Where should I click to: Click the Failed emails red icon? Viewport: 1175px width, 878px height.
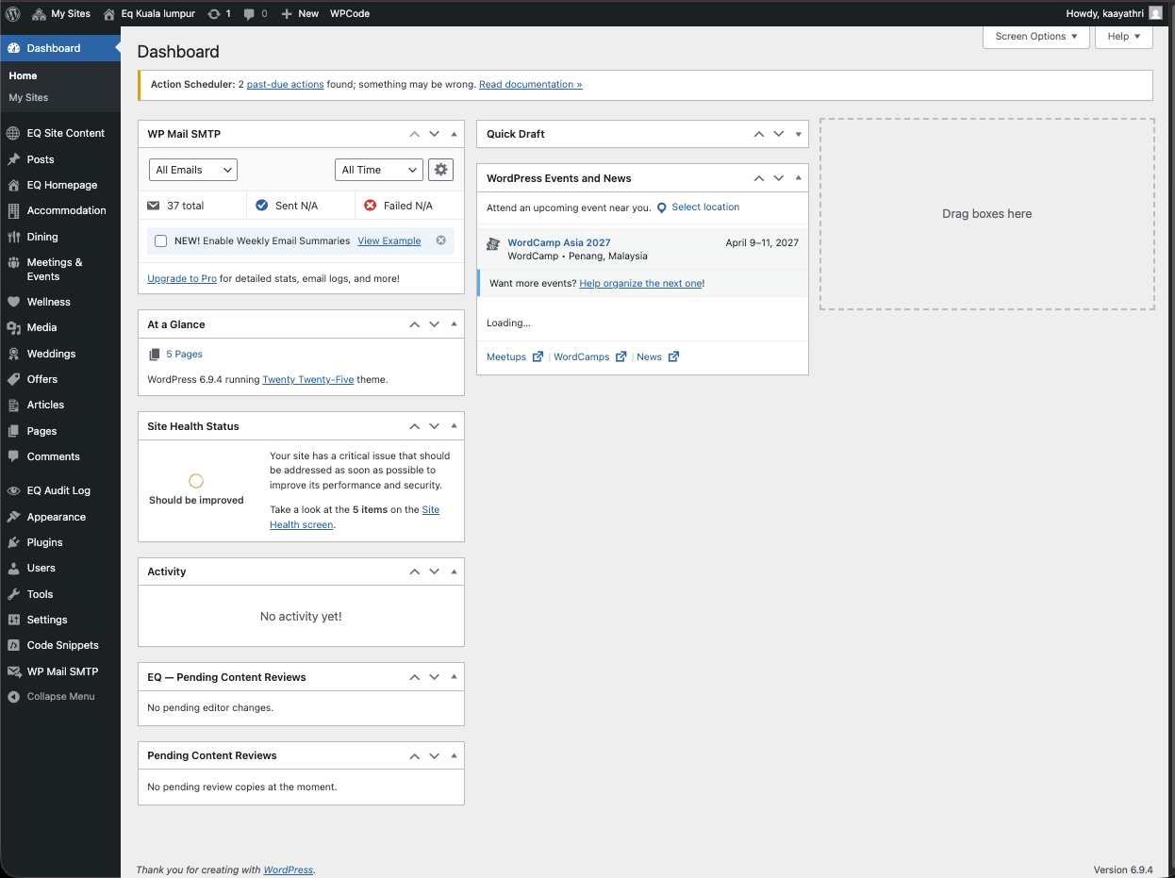(x=370, y=206)
